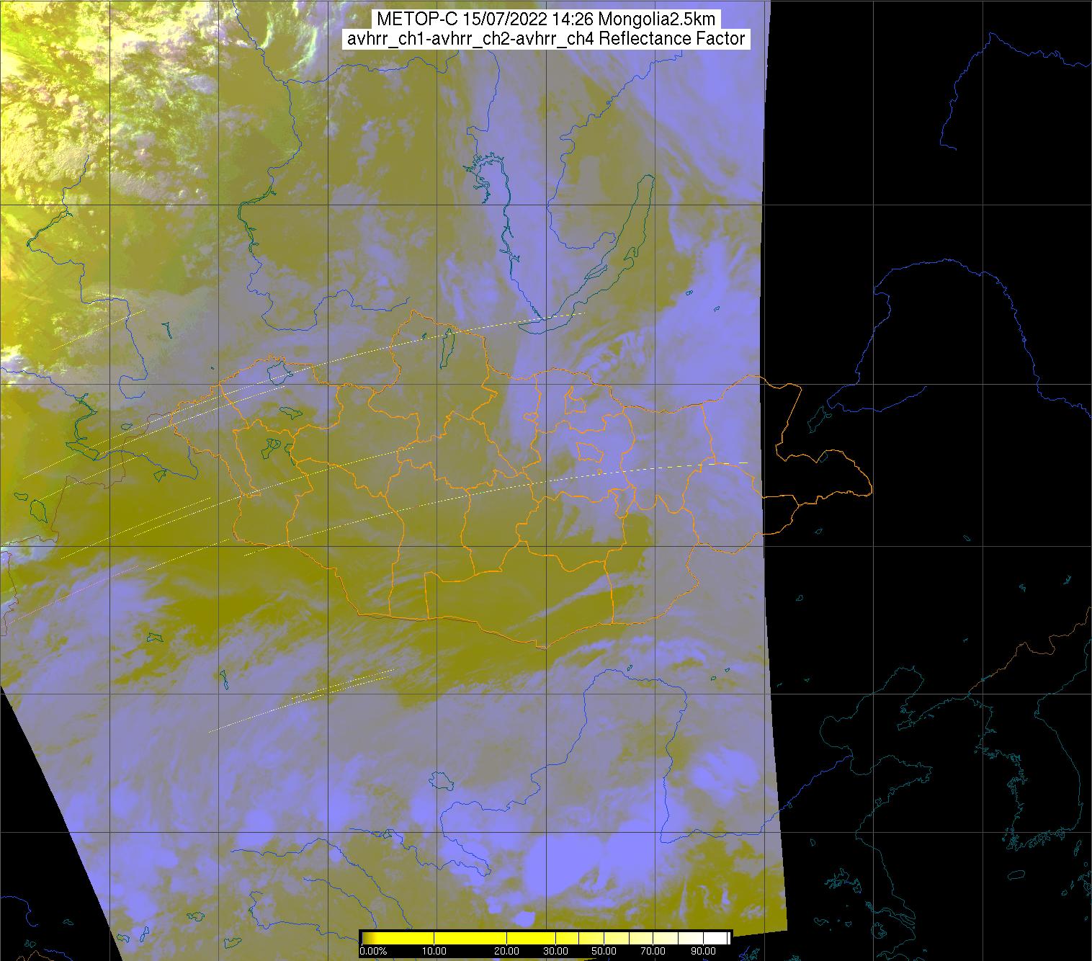Click the '30.00' colorbar label
The image size is (1092, 961).
(555, 951)
